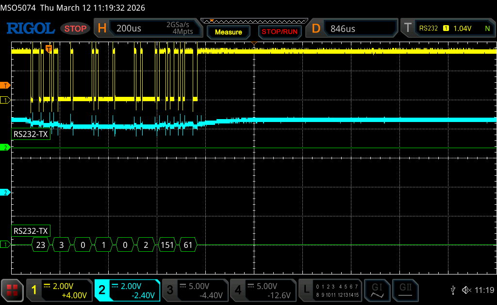
Task: Enable channel 3 at 5.00V
Action: tap(194, 290)
